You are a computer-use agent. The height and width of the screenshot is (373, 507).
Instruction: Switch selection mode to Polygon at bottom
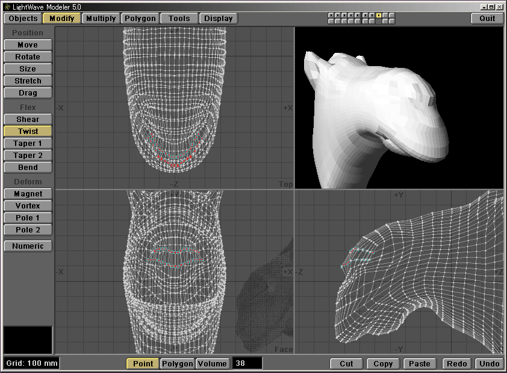(x=177, y=363)
